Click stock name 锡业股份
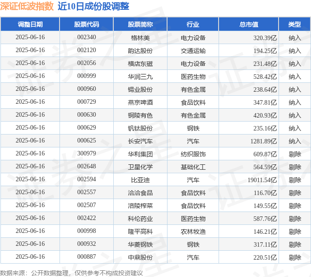This screenshot has height=277, width=311. coord(140,90)
